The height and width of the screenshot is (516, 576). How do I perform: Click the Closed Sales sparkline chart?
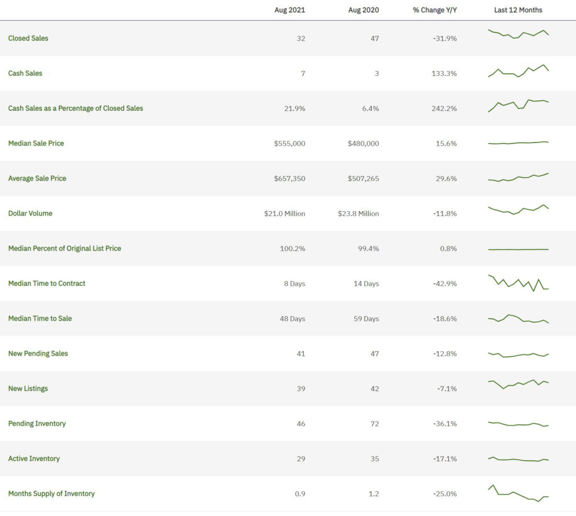[x=517, y=35]
